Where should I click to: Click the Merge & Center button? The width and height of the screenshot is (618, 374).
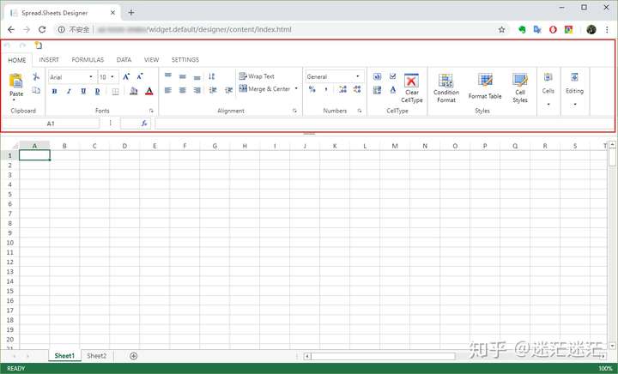[264, 89]
